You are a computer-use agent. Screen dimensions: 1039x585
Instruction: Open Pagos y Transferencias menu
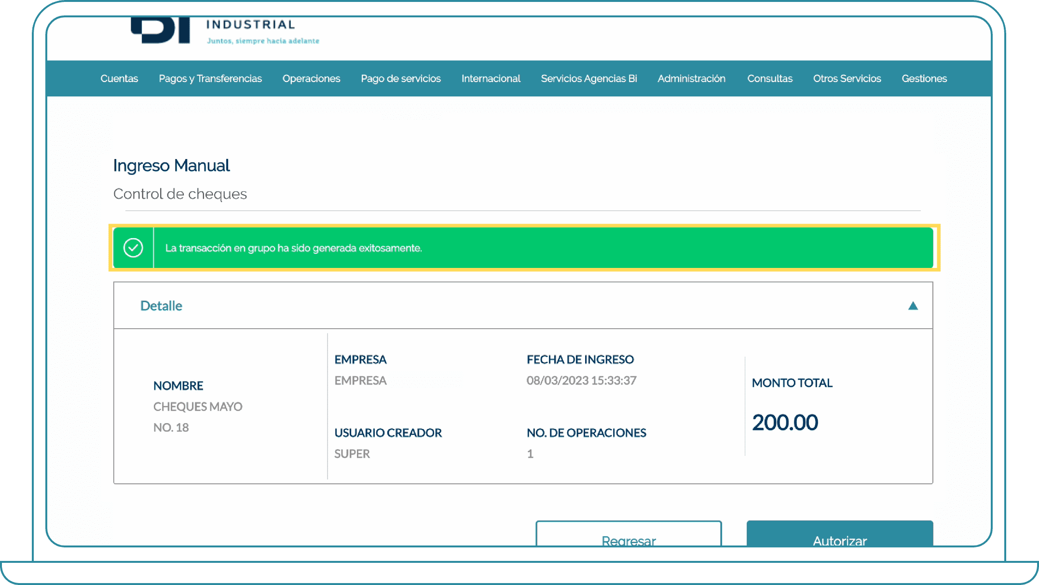pyautogui.click(x=210, y=79)
